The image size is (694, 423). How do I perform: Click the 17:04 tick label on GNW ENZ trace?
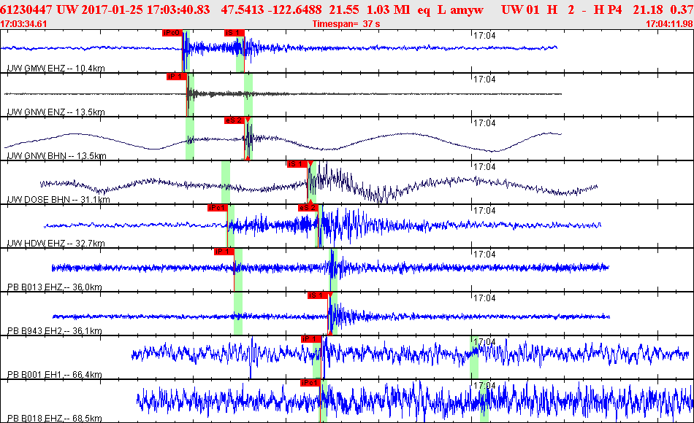[484, 79]
